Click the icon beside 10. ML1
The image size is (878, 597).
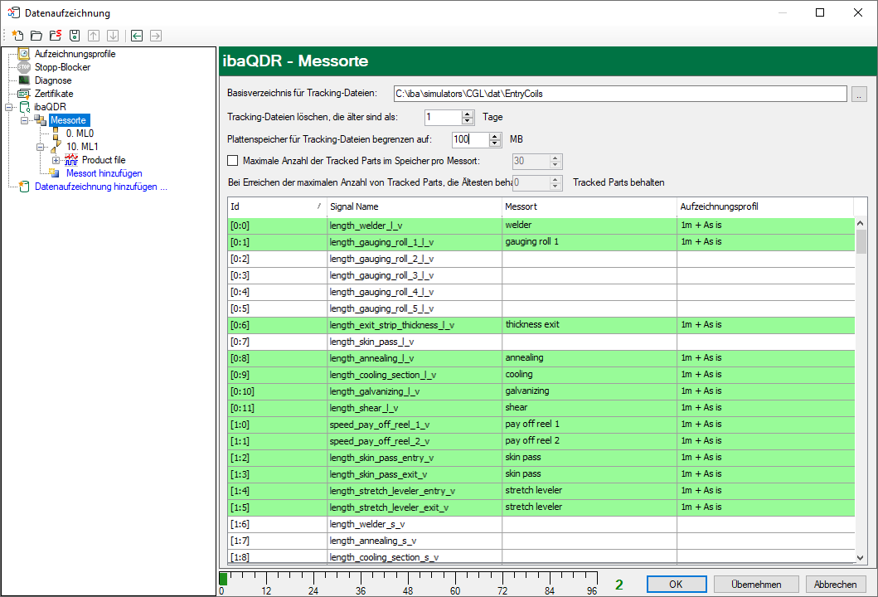(x=56, y=147)
